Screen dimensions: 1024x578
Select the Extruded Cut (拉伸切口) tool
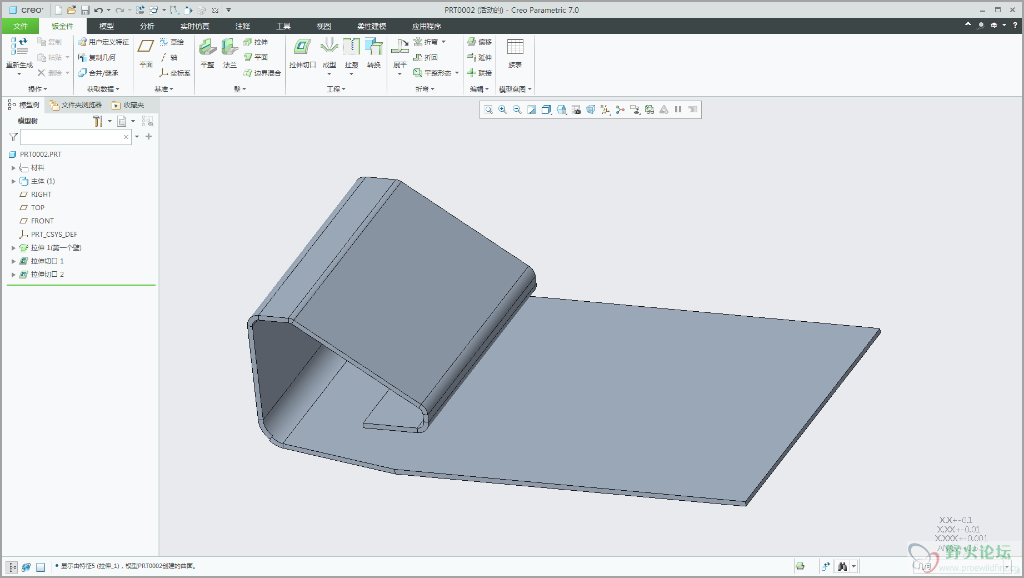302,53
